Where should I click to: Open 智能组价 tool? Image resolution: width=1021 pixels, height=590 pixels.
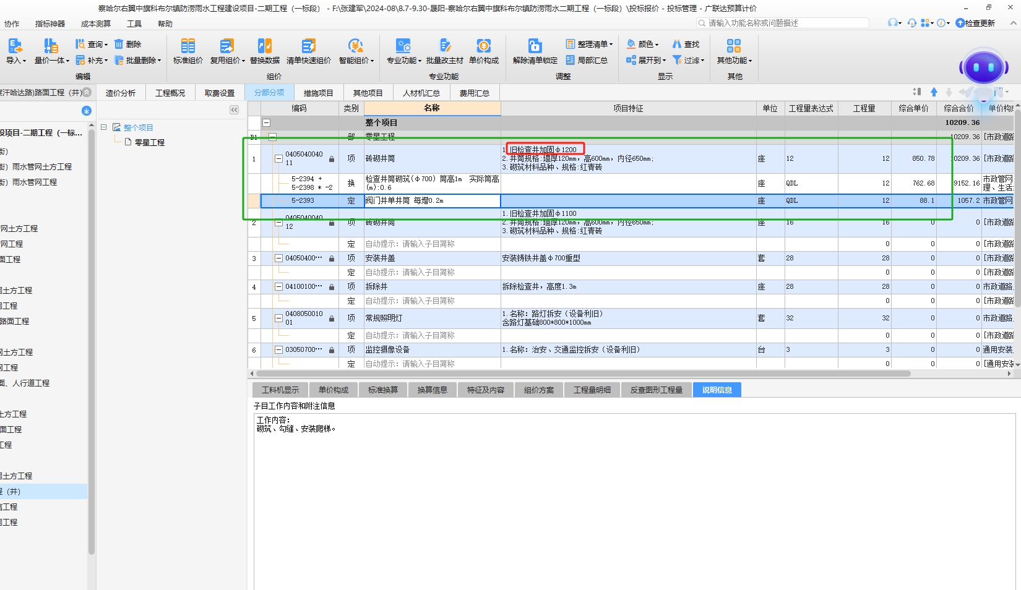point(356,51)
